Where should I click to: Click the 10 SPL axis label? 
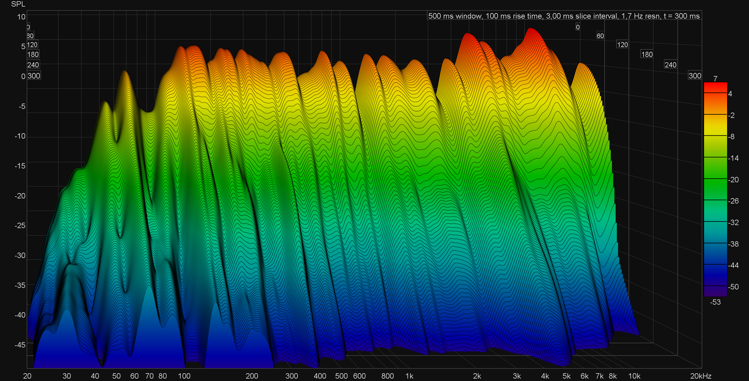pos(21,17)
